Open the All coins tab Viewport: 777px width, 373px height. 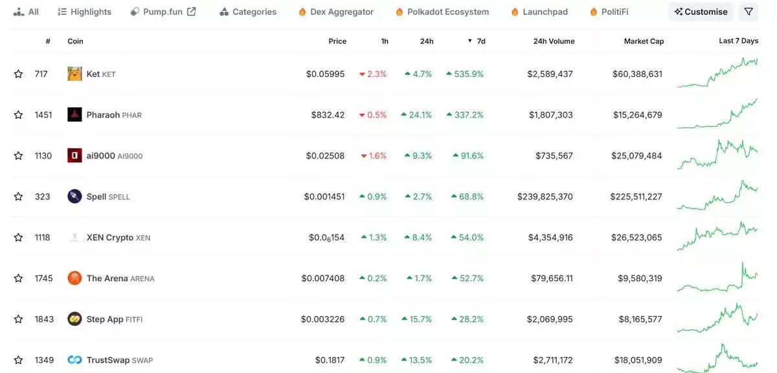(x=26, y=12)
